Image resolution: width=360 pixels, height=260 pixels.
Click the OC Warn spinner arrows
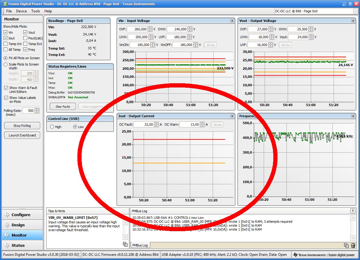202,124
